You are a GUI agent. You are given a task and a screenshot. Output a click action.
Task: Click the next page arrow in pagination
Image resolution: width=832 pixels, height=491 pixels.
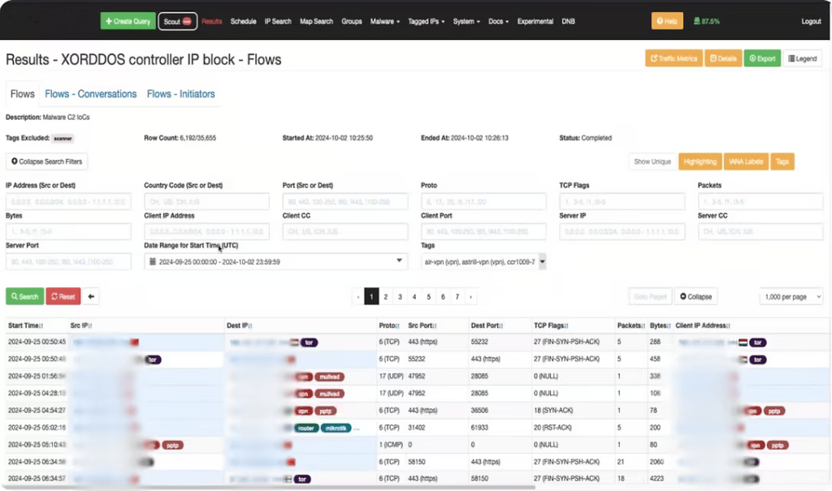click(x=471, y=297)
